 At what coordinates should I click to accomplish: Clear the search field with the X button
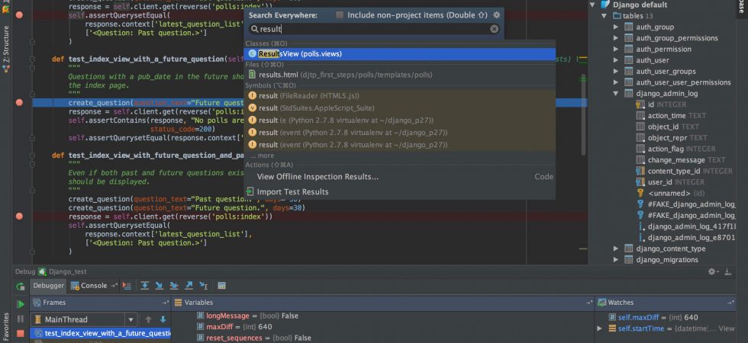(495, 29)
